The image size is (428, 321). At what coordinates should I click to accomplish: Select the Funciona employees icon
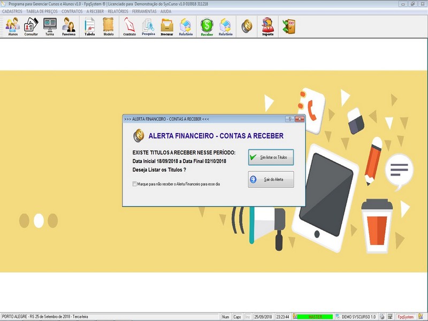pos(68,26)
